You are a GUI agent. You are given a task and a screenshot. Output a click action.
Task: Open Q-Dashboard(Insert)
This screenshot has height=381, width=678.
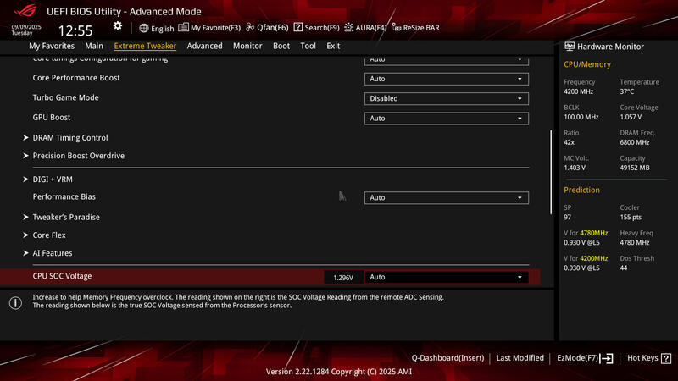coord(447,358)
